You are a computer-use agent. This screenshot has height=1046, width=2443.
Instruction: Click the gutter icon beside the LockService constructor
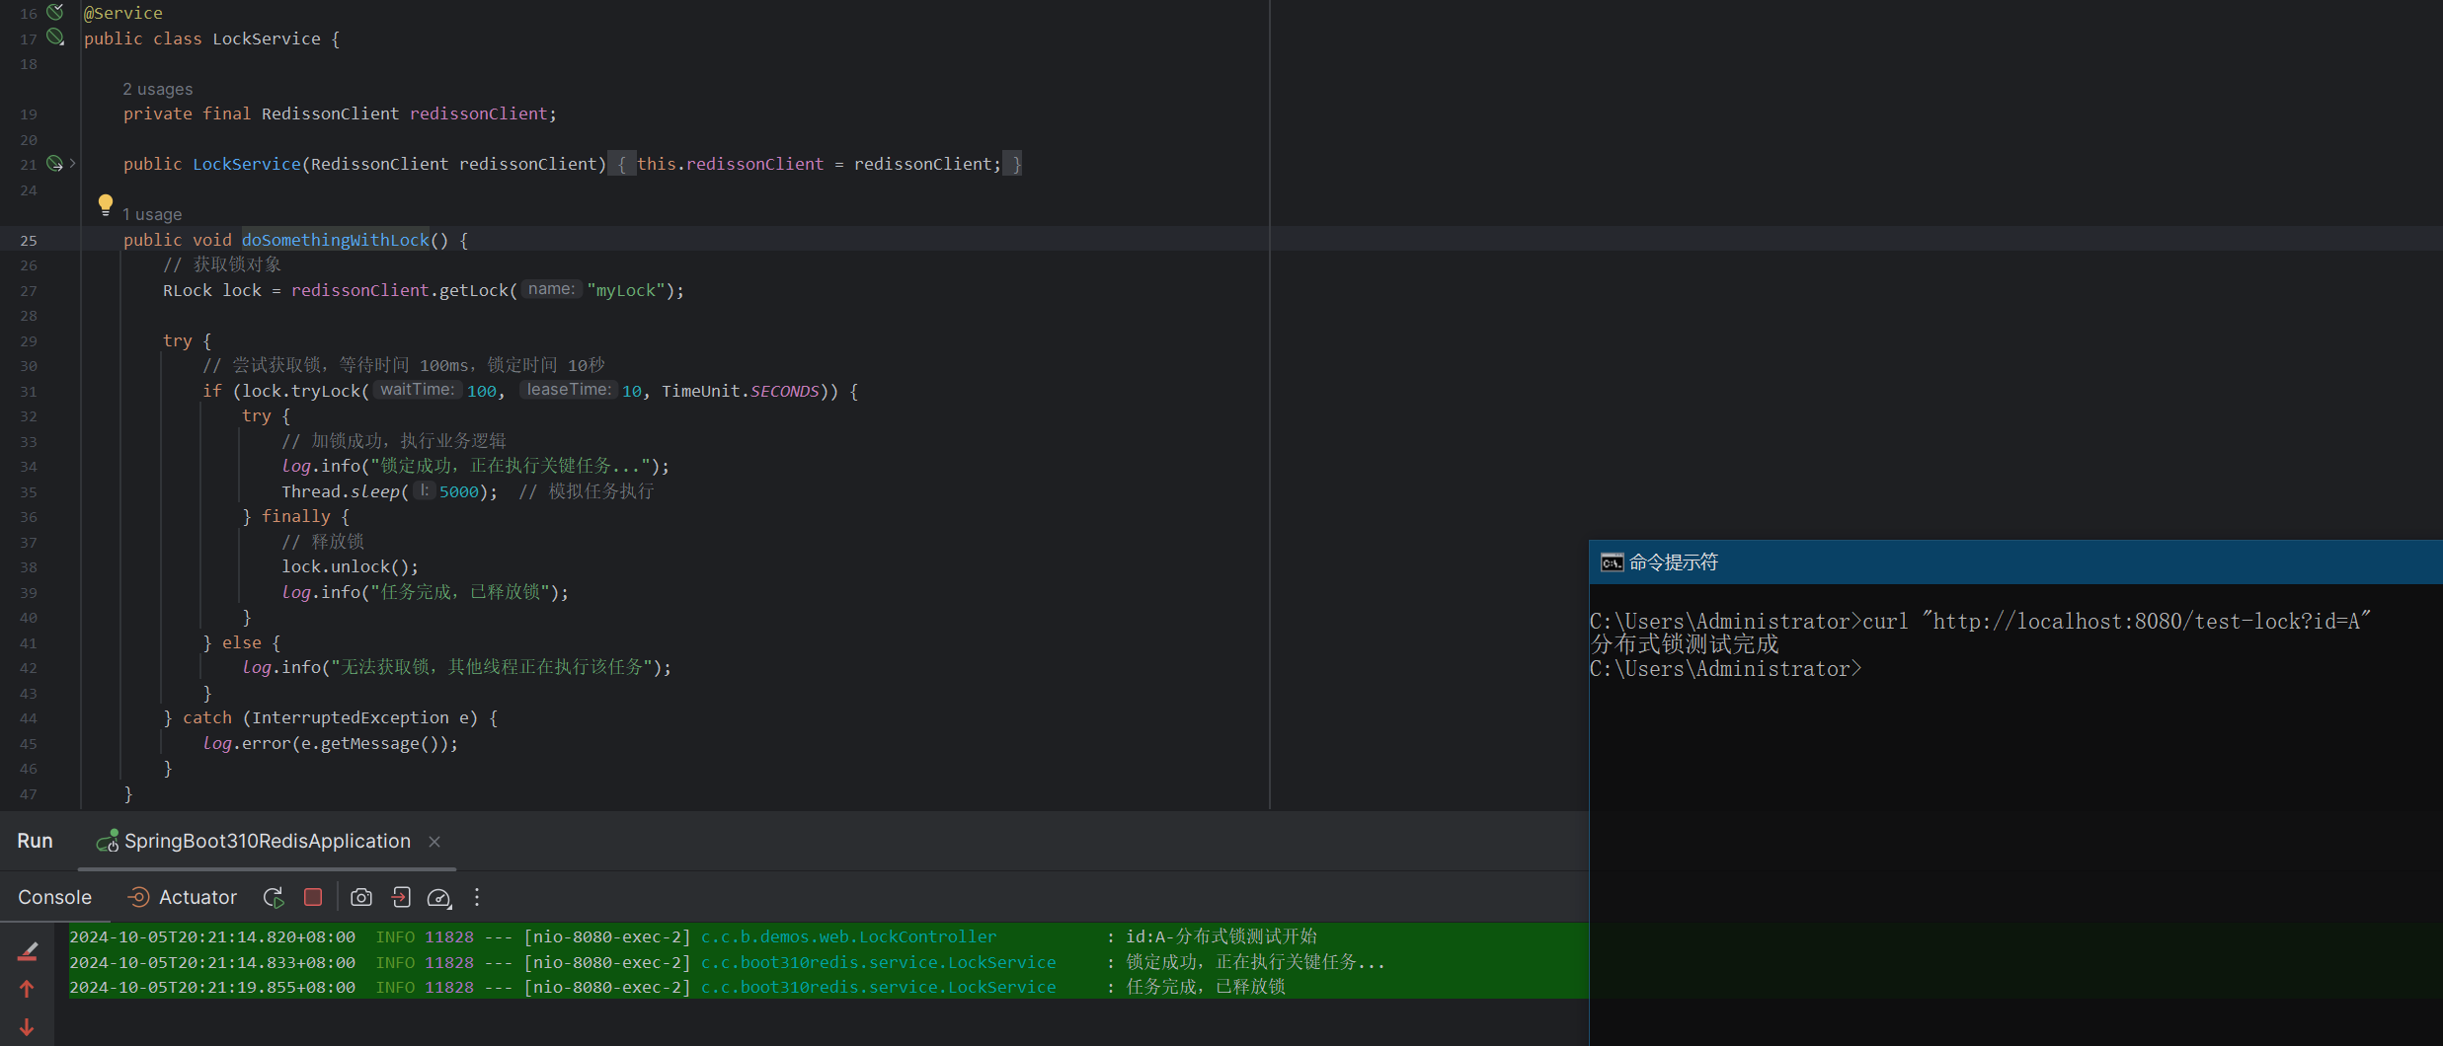pos(55,163)
